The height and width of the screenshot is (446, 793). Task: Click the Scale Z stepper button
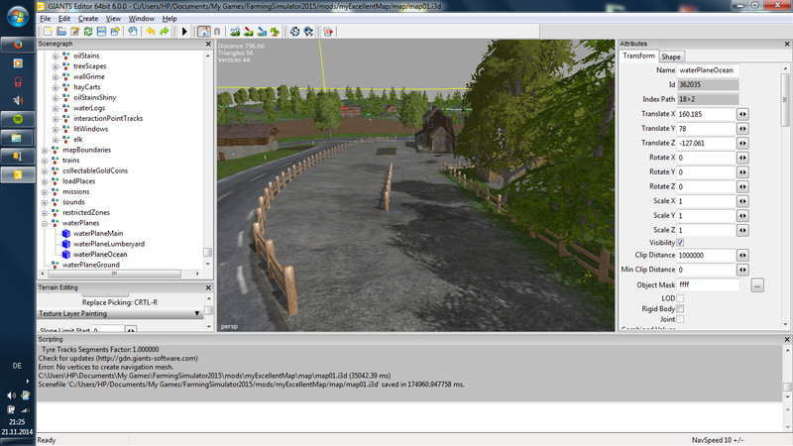(742, 231)
